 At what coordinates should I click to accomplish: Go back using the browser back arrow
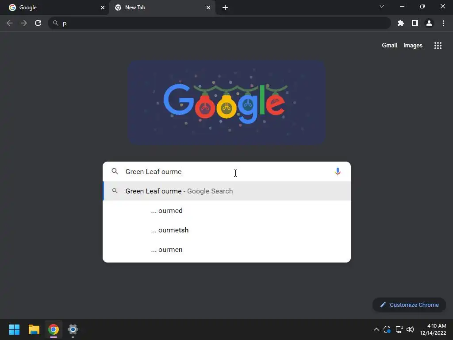[10, 23]
